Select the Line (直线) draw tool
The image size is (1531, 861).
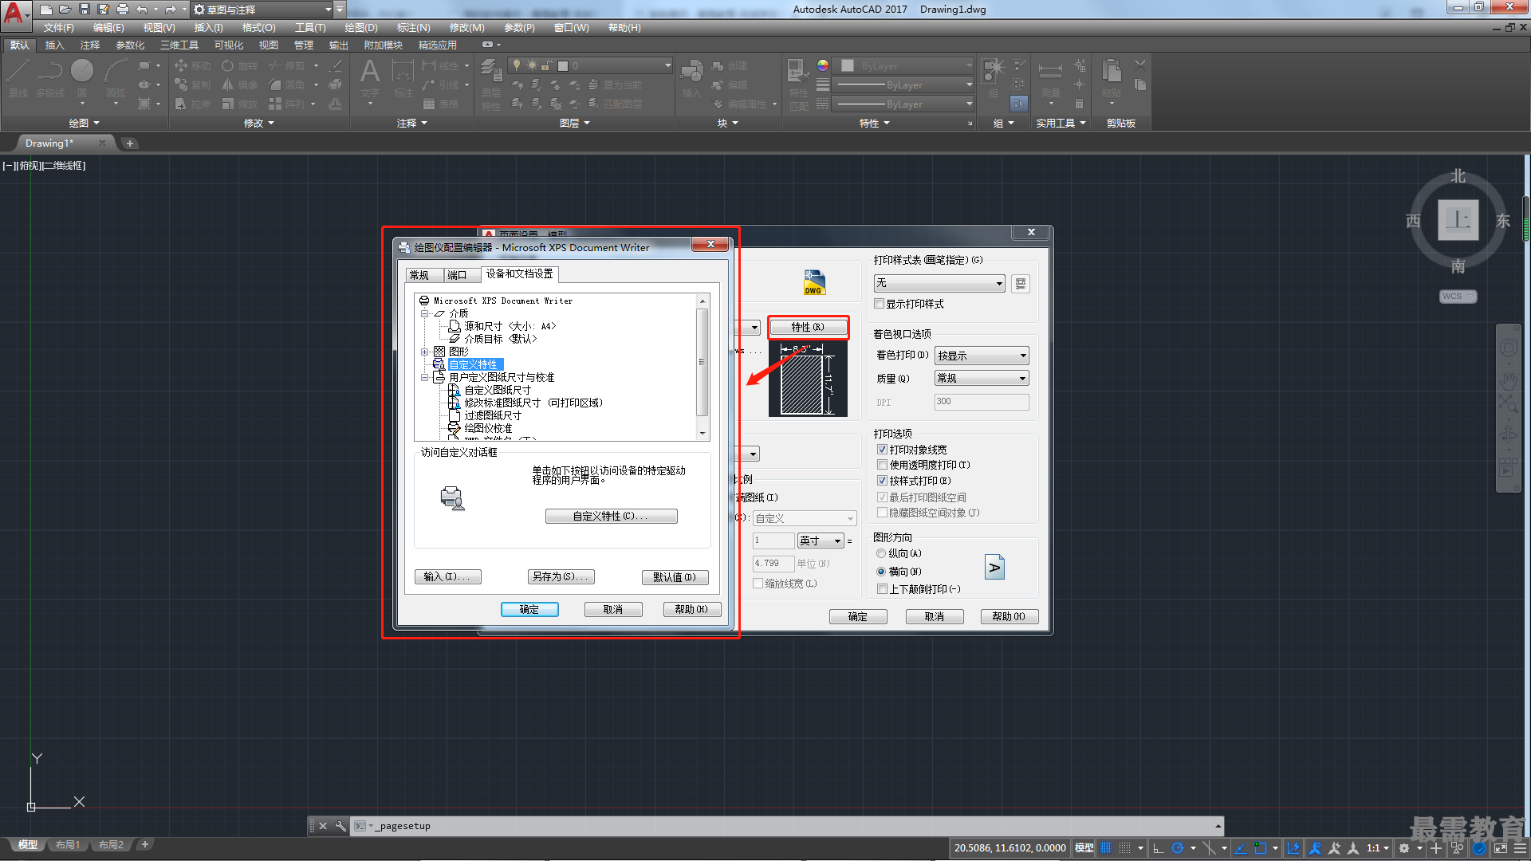pos(18,78)
